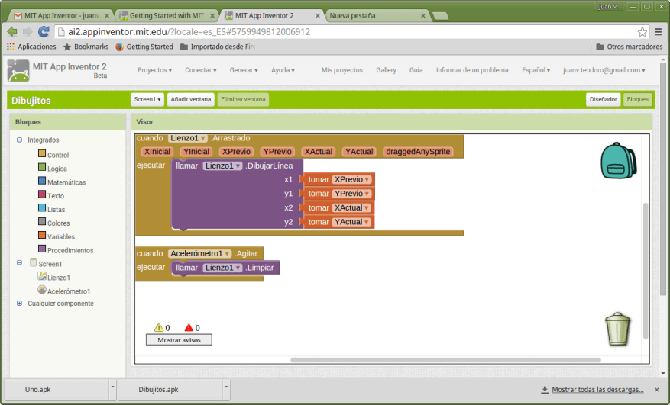This screenshot has height=405, width=670.
Task: Open the Screen1 dropdown
Action: (147, 99)
